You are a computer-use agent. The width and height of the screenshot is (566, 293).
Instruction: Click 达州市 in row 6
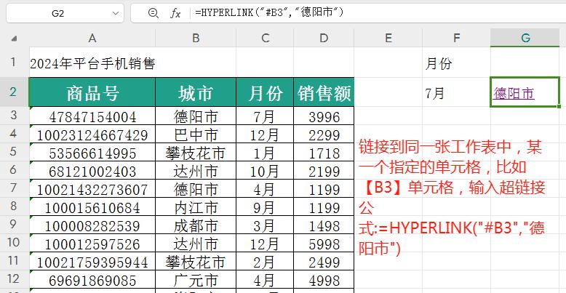[196, 172]
